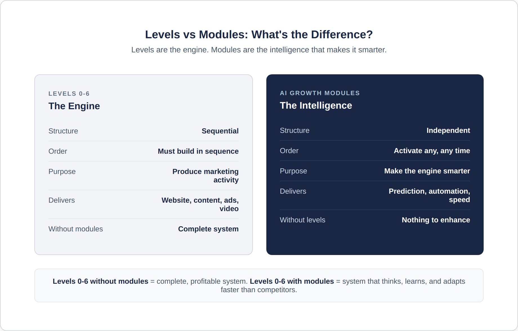Click bold 'Levels 0-6 without modules' text
The width and height of the screenshot is (518, 331).
(101, 281)
